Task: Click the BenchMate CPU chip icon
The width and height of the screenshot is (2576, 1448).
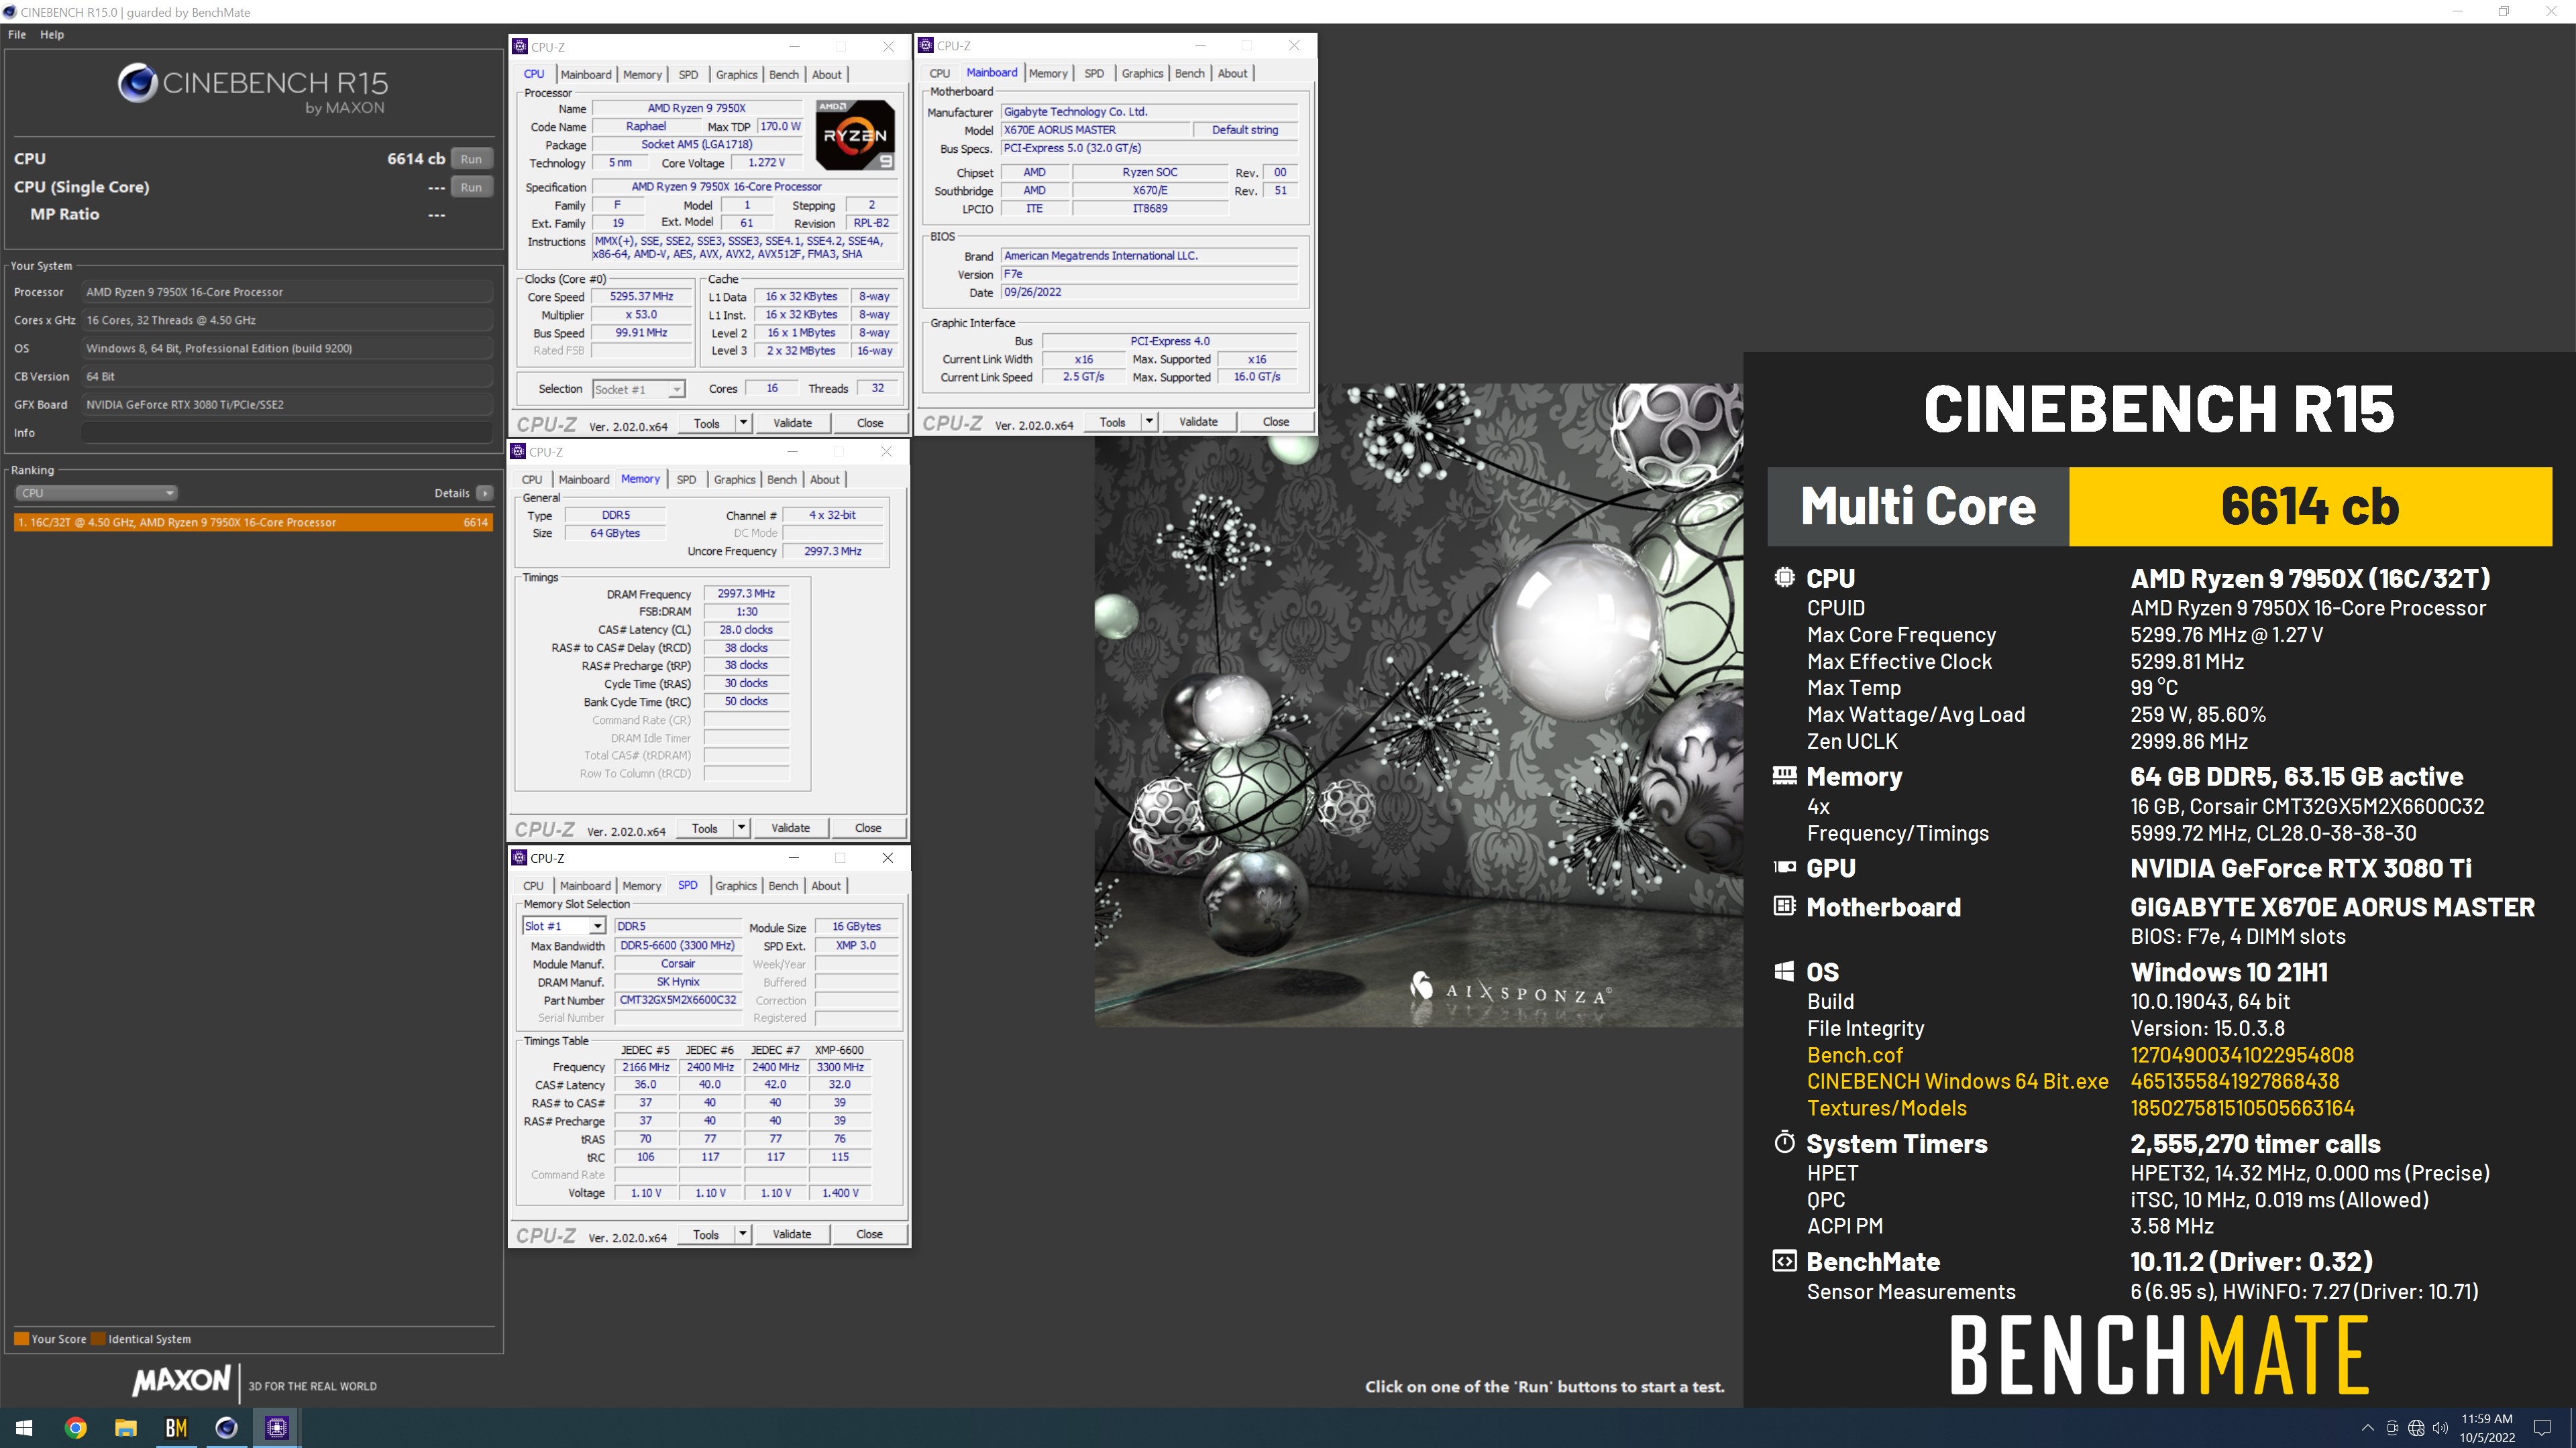Action: point(1784,578)
